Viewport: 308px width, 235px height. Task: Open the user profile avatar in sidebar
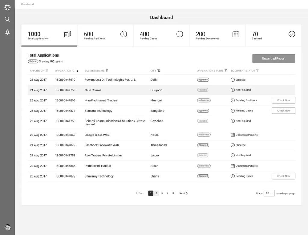pyautogui.click(x=8, y=227)
